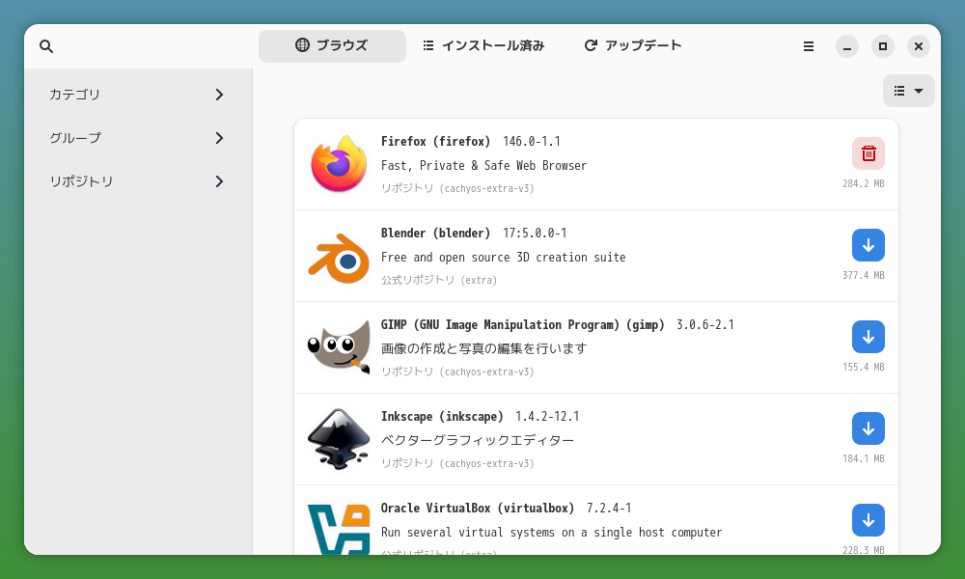The width and height of the screenshot is (965, 579).
Task: Click the Firefox application icon
Action: 338,162
